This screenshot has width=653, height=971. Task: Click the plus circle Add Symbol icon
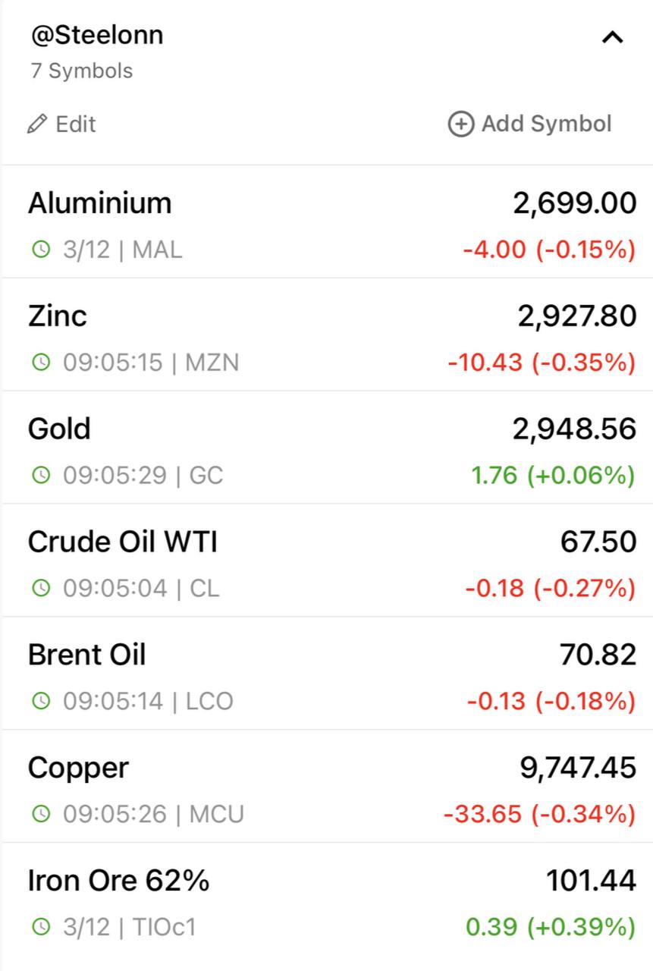(460, 124)
